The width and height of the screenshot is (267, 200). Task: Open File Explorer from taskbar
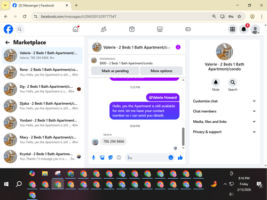(45, 173)
